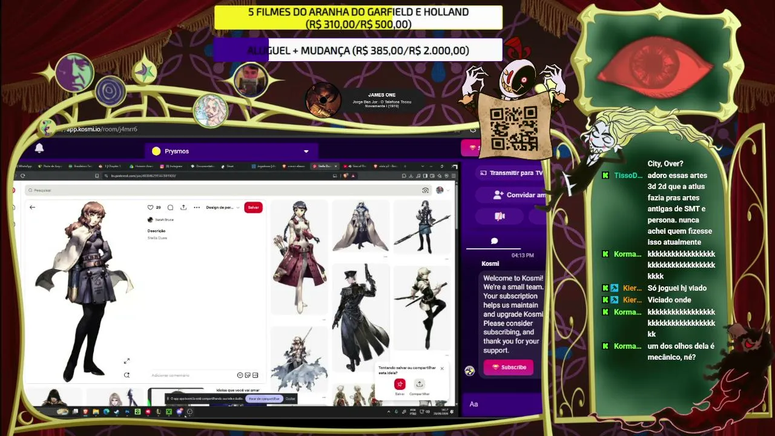Select the Kosmi chat bubble tab

click(494, 241)
